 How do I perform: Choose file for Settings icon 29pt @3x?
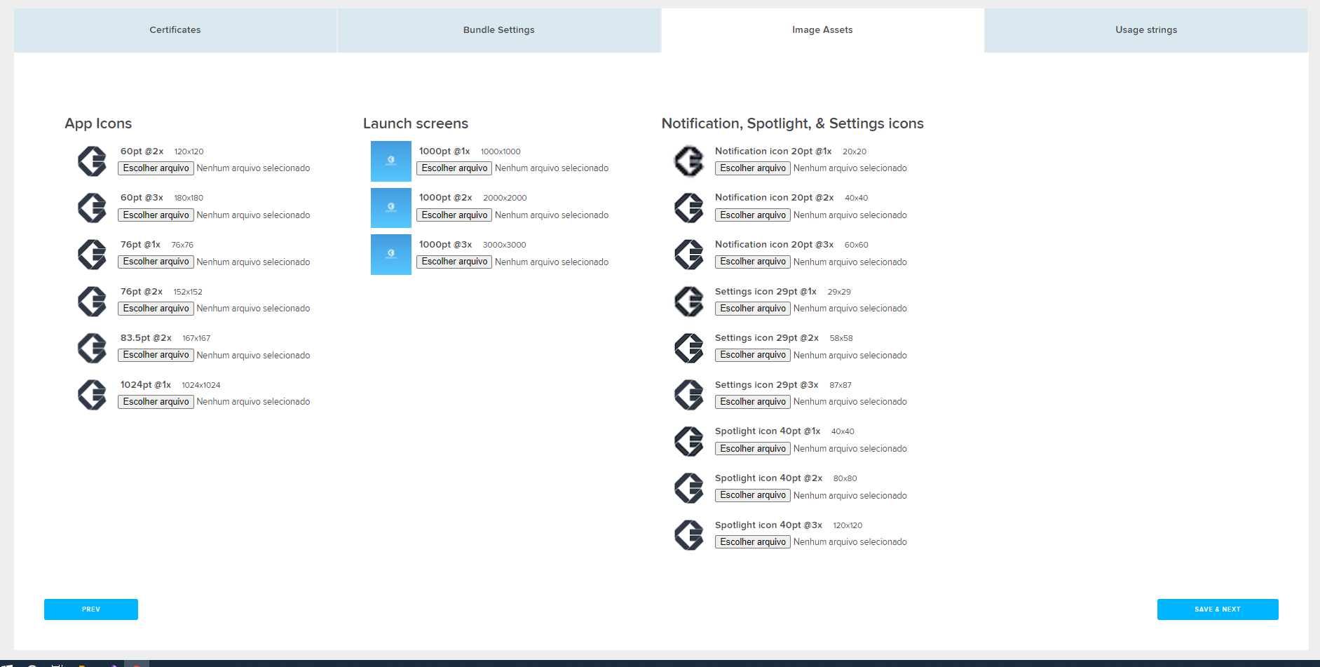point(753,402)
